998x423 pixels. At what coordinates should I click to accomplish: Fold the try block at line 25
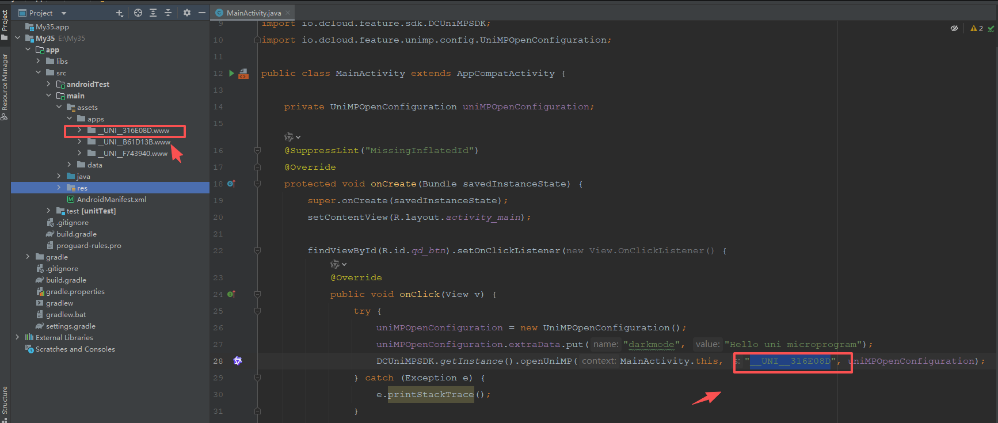[x=257, y=311]
